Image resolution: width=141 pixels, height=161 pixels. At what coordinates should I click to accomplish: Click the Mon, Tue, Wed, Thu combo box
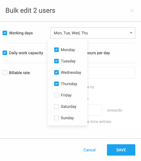[x=93, y=33]
